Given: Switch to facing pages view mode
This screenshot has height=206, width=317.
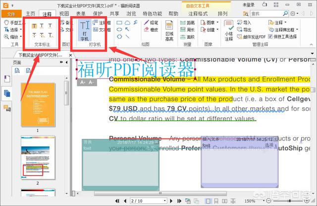Looking at the screenshot, I should [x=224, y=201].
